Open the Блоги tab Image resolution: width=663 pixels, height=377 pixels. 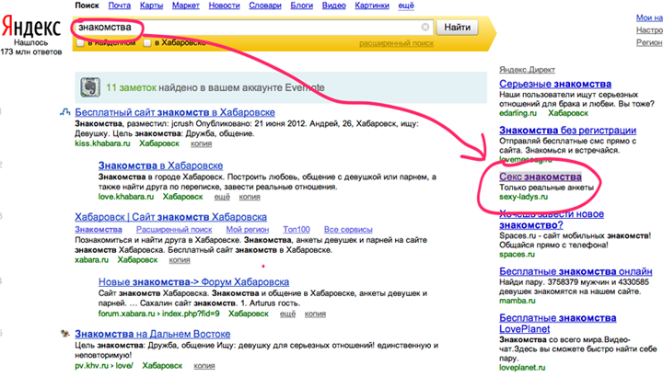tap(301, 6)
